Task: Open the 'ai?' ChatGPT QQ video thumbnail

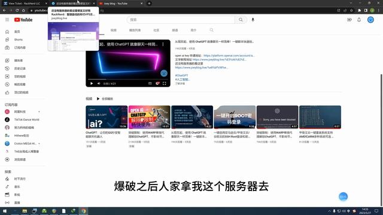Action: (x=107, y=117)
